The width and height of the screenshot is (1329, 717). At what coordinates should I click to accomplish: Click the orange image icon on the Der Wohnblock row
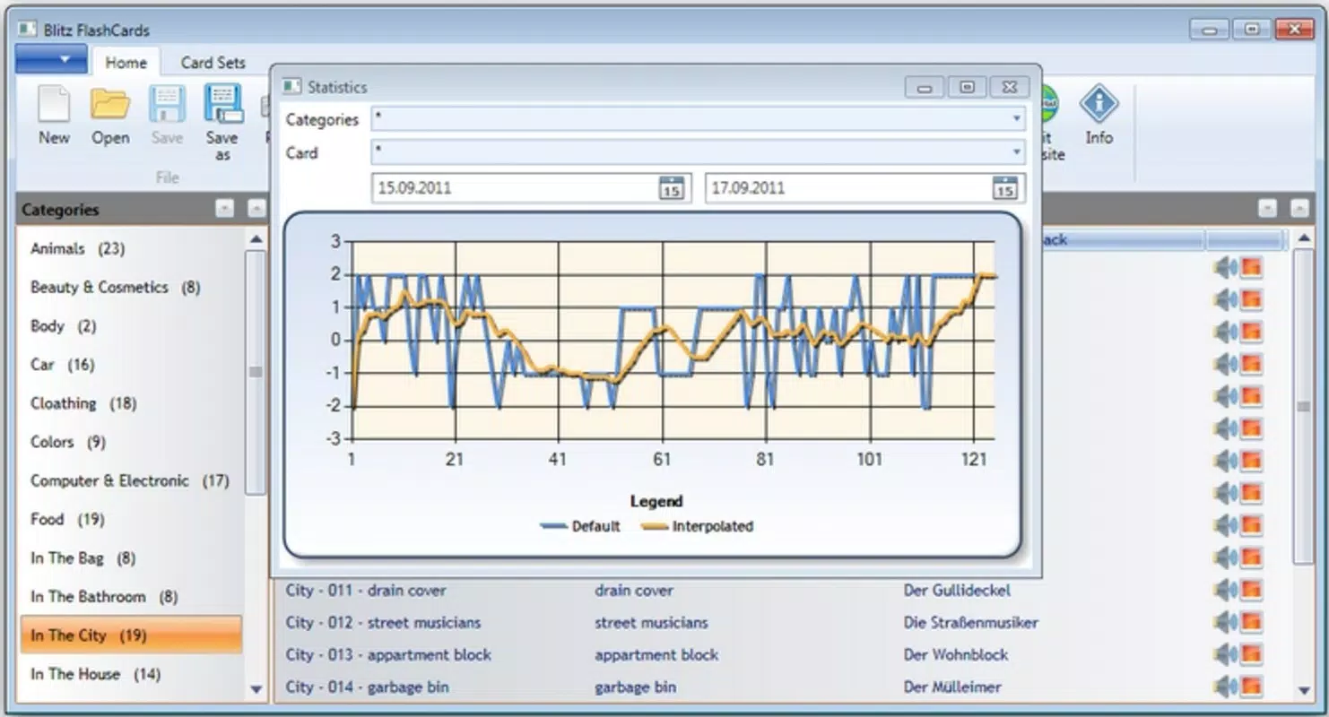(1251, 654)
